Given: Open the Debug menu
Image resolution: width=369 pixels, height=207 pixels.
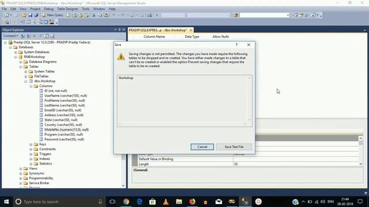Looking at the screenshot, I should point(48,9).
